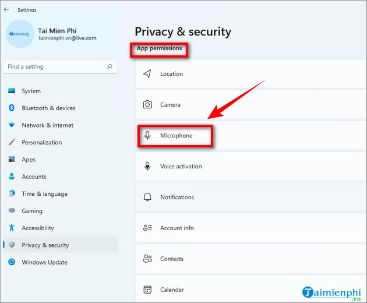Click the Accounts person icon
The width and height of the screenshot is (367, 303).
(x=12, y=176)
